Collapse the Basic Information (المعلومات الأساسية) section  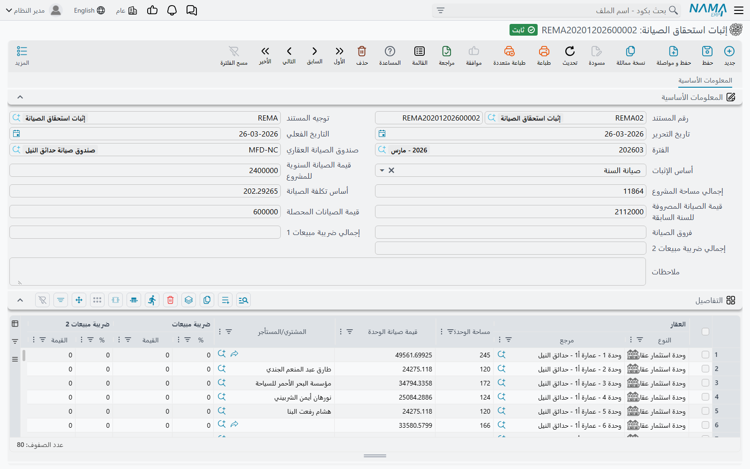(20, 97)
